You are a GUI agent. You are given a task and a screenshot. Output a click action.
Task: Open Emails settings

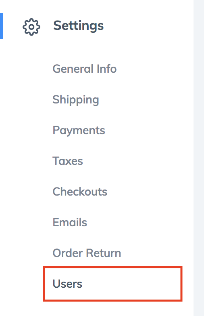coord(70,222)
